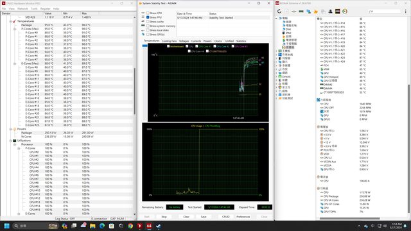Toggle the CPU Core #4 graph checkbox
411x231 pixels.
(189, 51)
